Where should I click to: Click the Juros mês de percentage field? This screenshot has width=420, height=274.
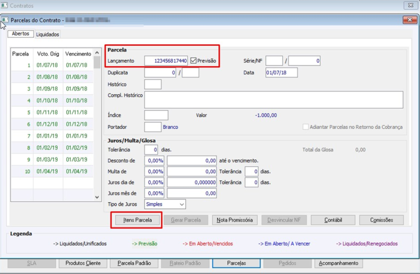155,193
